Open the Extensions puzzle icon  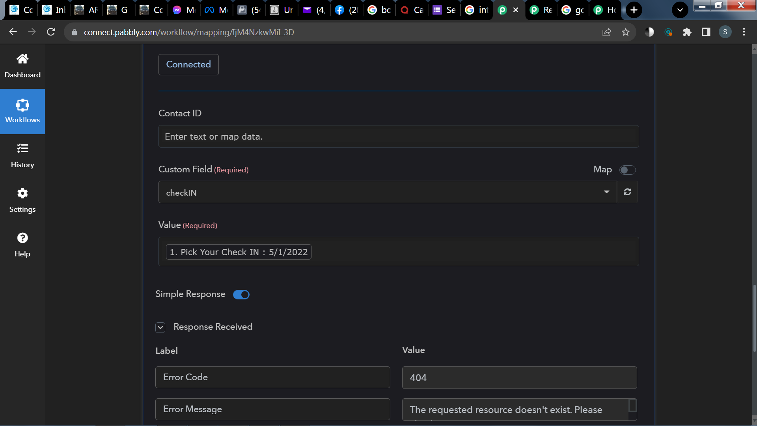(x=687, y=32)
